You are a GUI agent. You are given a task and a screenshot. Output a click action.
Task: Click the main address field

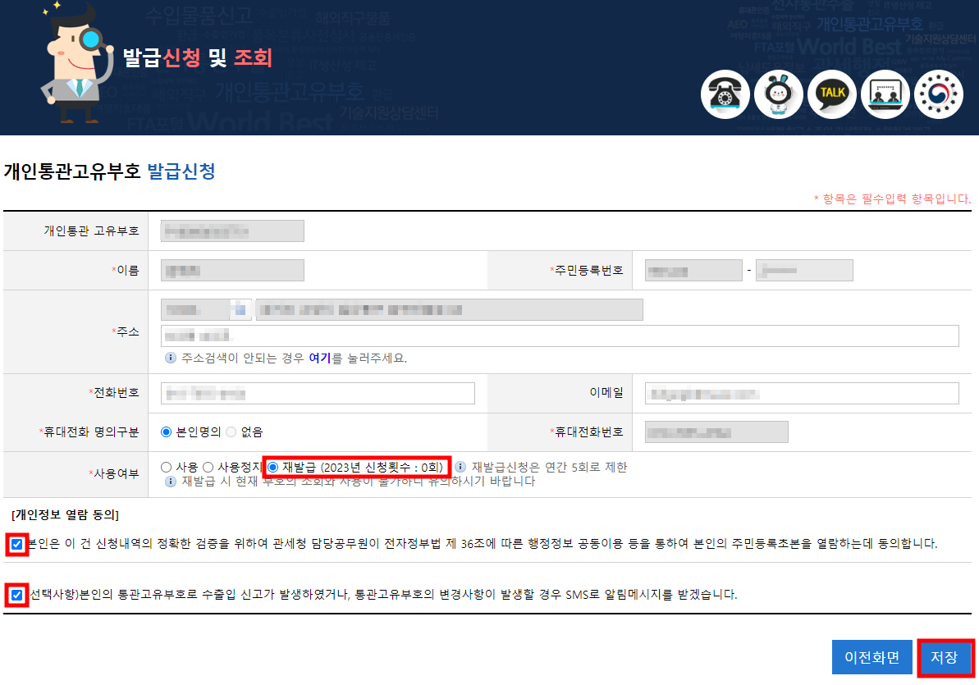pyautogui.click(x=449, y=310)
